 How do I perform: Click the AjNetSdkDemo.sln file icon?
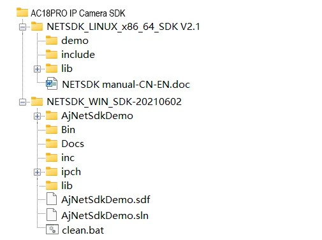(52, 215)
